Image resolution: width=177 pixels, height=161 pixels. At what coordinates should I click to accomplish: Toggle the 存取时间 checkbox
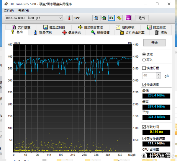[144, 127]
